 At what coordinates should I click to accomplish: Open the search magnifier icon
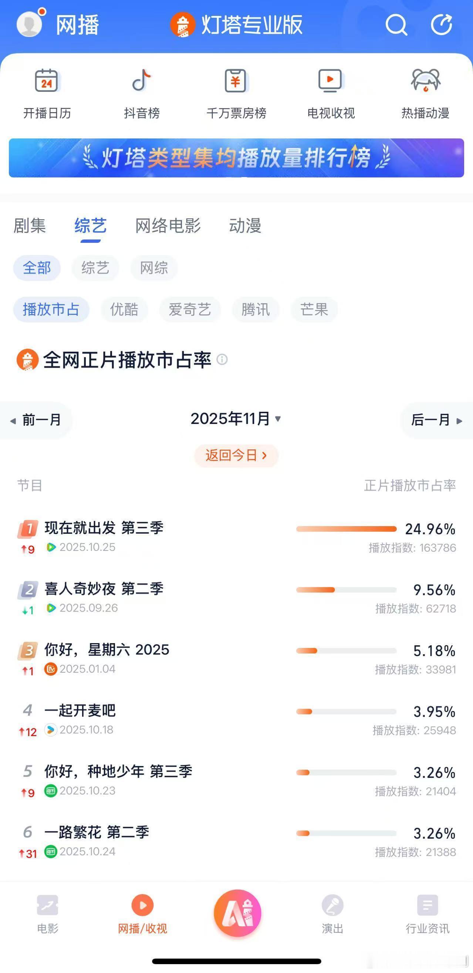396,25
